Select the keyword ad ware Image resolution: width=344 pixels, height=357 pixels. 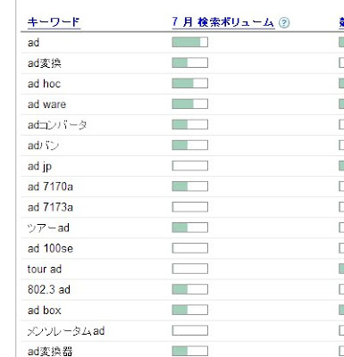coord(46,104)
